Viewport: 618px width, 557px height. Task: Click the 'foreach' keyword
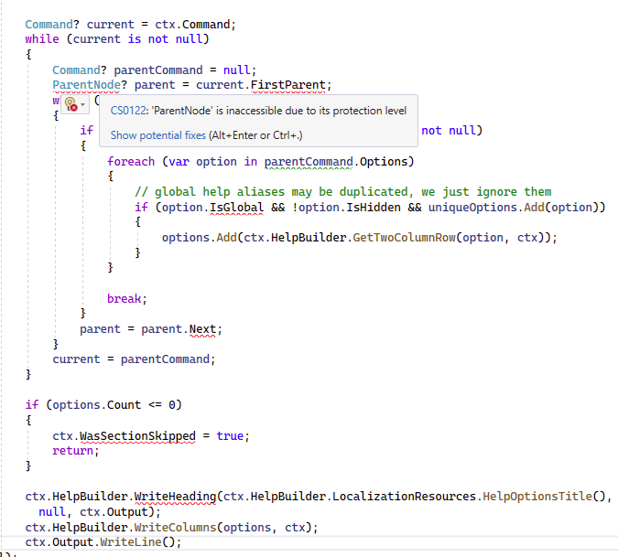pyautogui.click(x=130, y=162)
